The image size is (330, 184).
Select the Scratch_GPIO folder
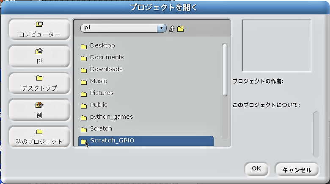[146, 140]
